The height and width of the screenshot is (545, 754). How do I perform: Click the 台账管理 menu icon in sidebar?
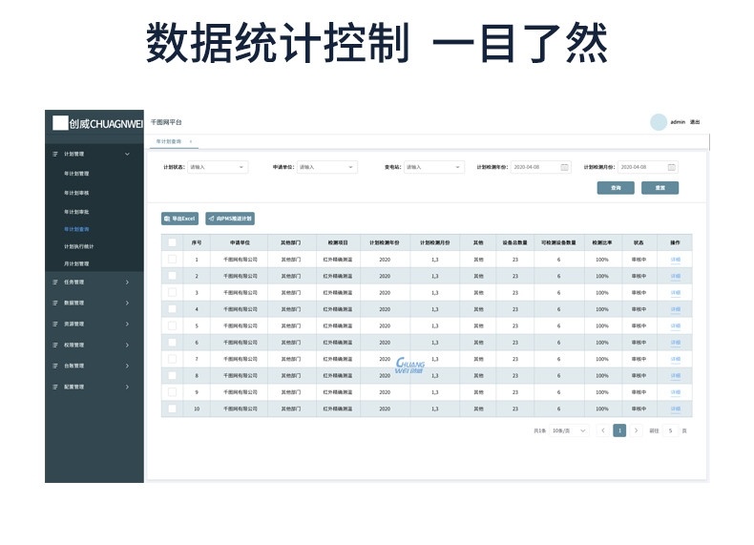[54, 366]
